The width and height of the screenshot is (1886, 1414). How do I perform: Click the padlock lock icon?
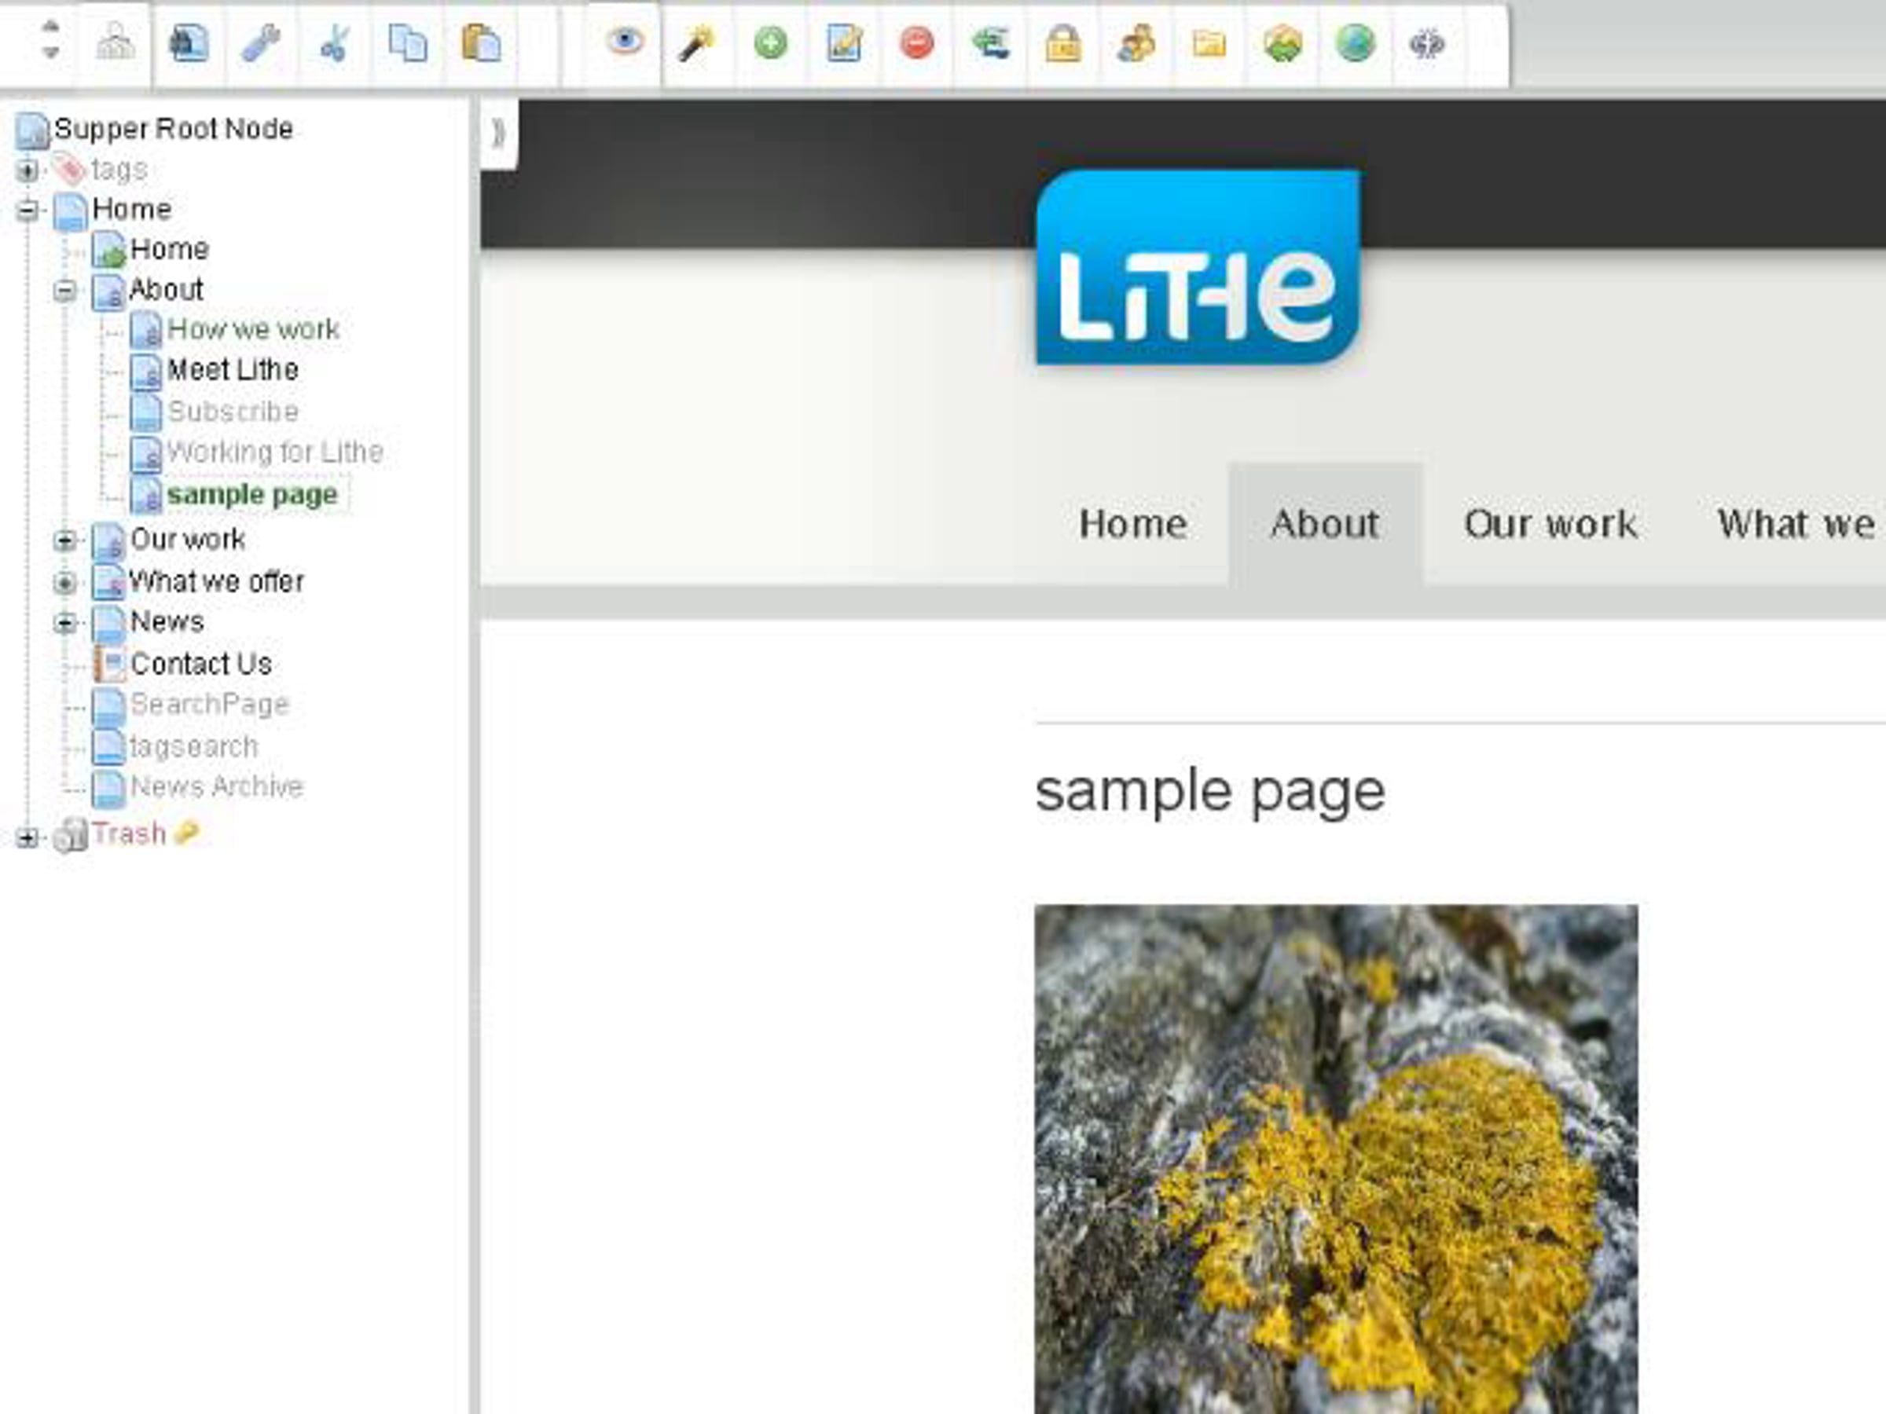(x=1063, y=43)
